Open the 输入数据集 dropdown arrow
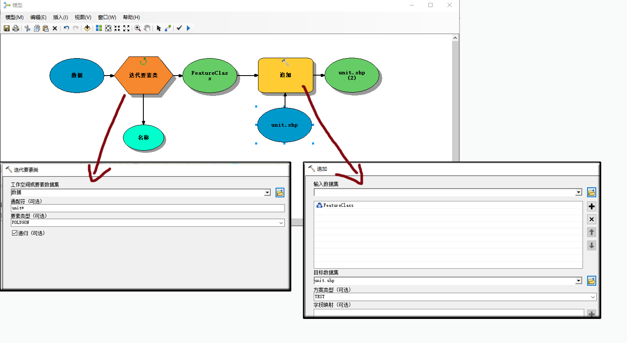Image resolution: width=627 pixels, height=343 pixels. (x=578, y=192)
